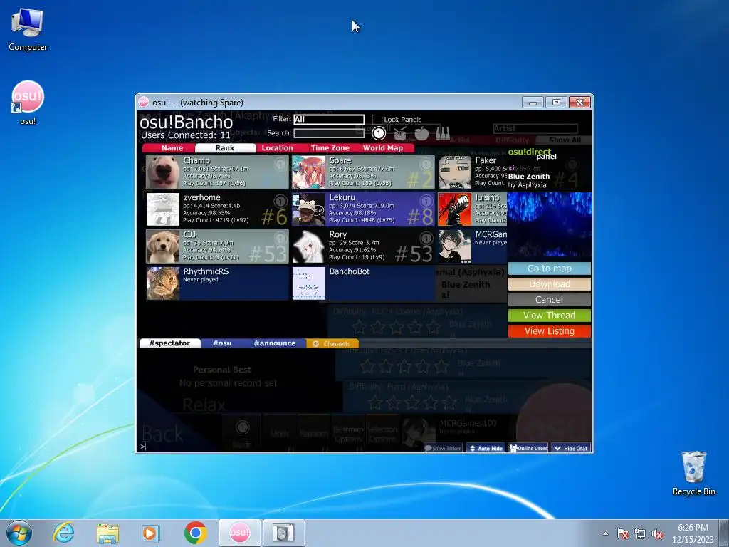Sort users by Name tab

tap(172, 148)
